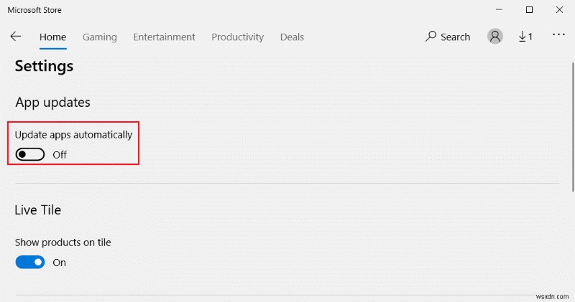Open the See more ellipsis menu

tap(558, 34)
